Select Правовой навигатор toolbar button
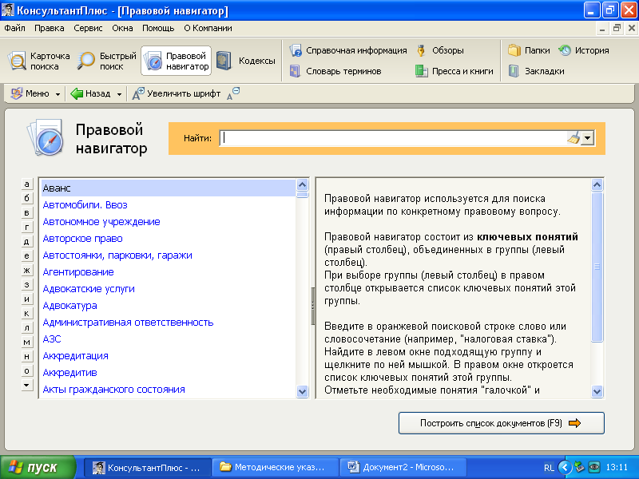 coord(176,61)
